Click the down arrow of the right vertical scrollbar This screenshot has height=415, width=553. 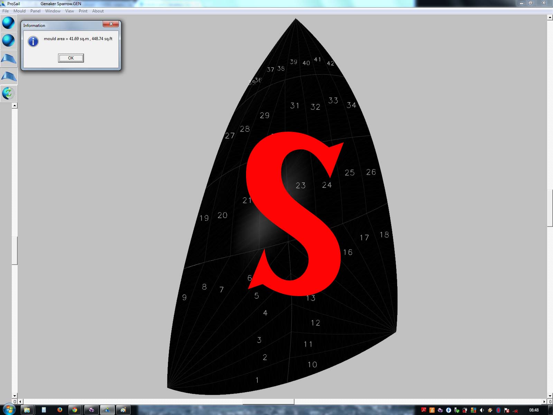(550, 396)
